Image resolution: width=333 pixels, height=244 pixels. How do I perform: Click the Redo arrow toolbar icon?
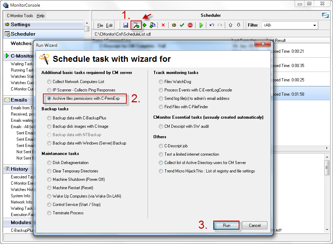click(x=220, y=25)
